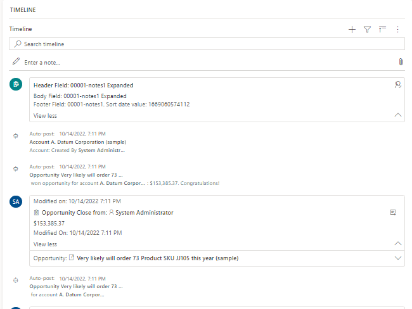This screenshot has width=412, height=309.
Task: Click the SA user avatar badge
Action: [x=16, y=201]
